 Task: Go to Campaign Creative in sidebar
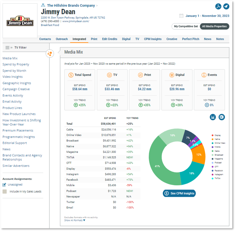click(16, 89)
